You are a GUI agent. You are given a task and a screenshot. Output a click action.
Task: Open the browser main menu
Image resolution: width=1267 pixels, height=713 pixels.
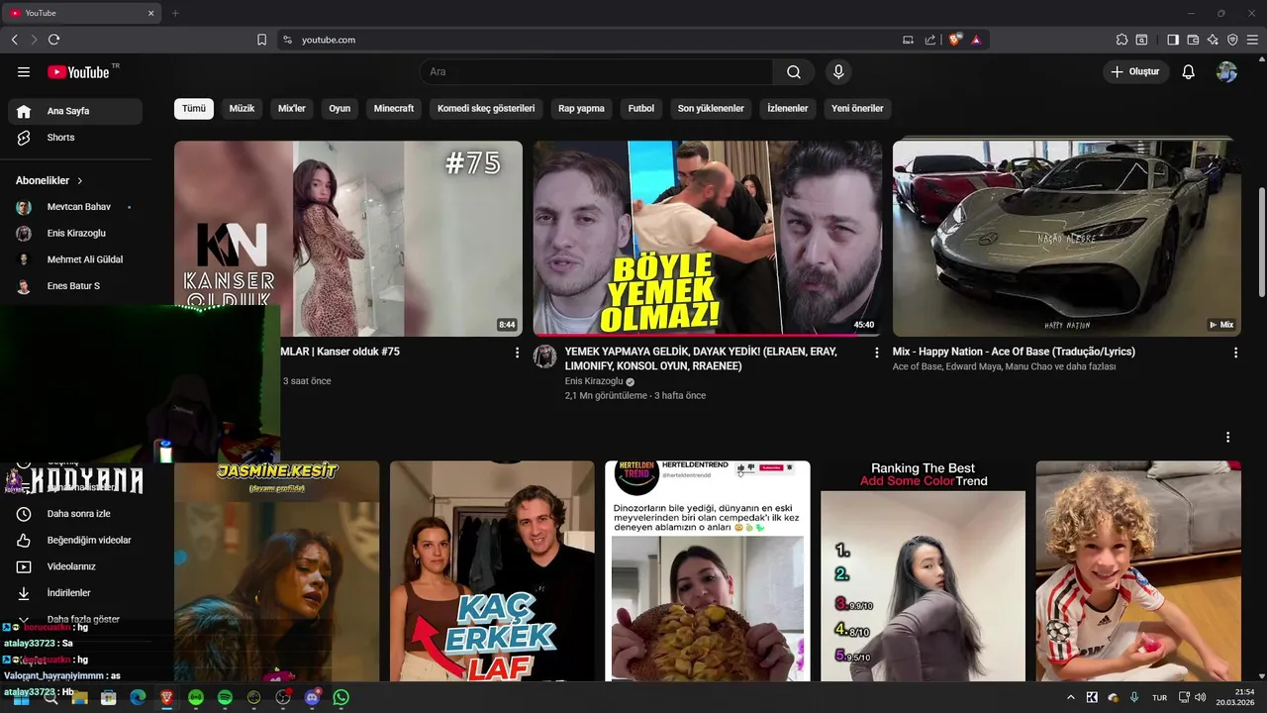coord(1252,40)
